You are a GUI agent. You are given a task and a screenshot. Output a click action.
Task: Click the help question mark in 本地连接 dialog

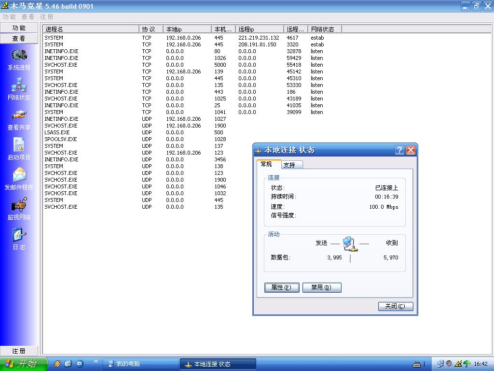399,150
